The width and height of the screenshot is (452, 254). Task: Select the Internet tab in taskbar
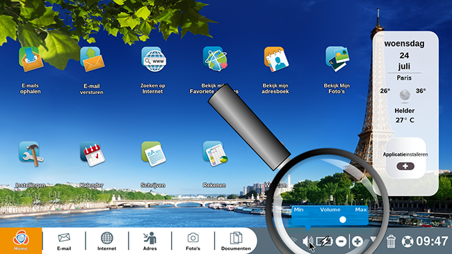(106, 241)
